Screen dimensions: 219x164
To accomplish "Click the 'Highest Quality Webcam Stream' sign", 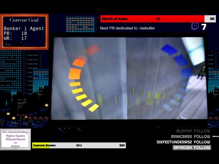I will tap(15, 139).
